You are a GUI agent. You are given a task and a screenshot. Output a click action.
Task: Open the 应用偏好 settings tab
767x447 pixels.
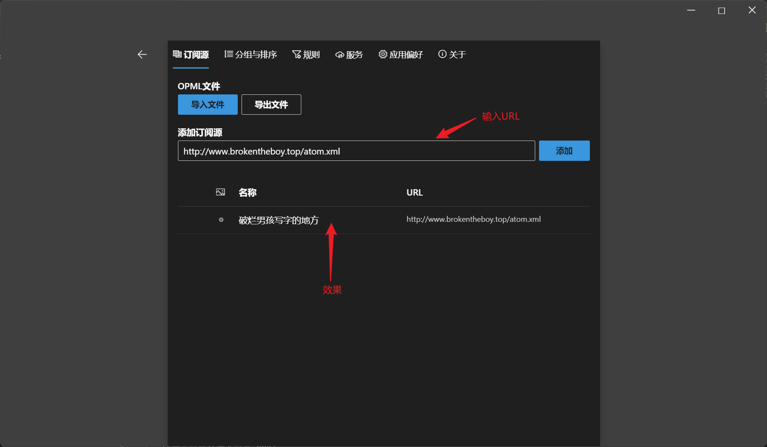[x=400, y=55]
